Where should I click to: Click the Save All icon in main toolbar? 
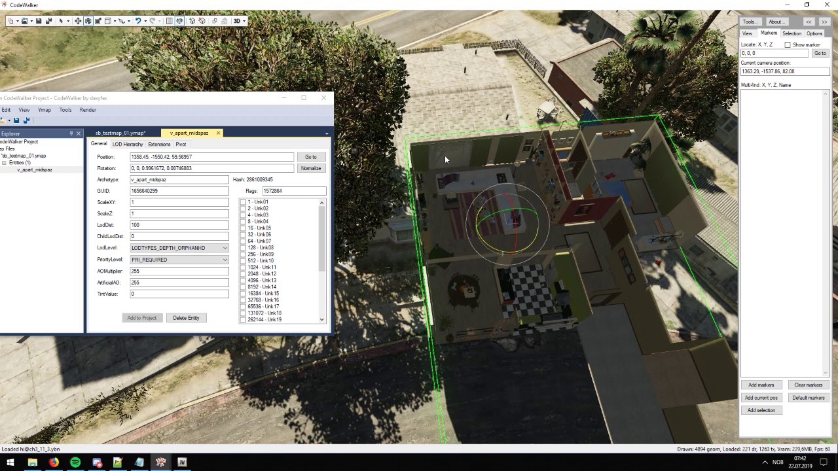click(48, 21)
